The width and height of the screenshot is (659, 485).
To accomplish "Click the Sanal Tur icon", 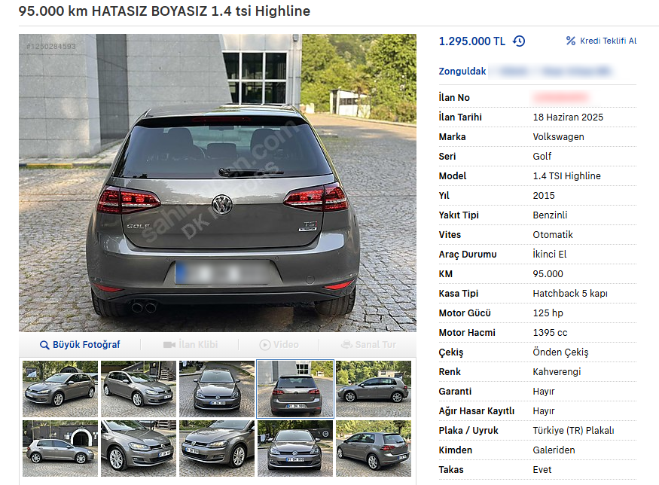I will [x=346, y=345].
